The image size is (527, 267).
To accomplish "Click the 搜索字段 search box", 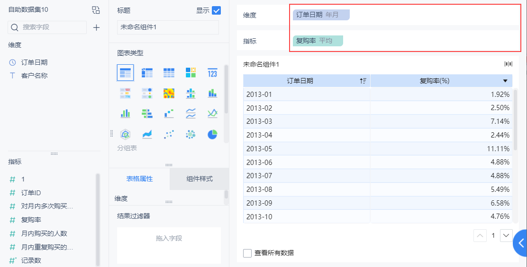I will coord(47,27).
